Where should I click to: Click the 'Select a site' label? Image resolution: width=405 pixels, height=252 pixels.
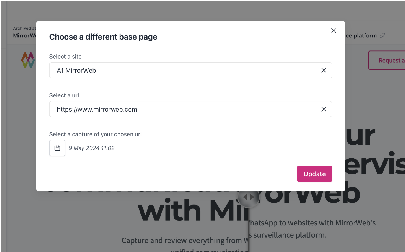click(x=65, y=57)
